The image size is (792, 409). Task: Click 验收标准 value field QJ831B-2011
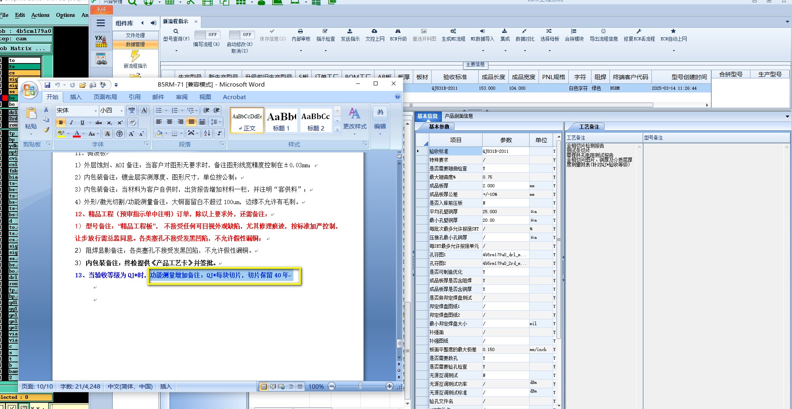(x=505, y=151)
